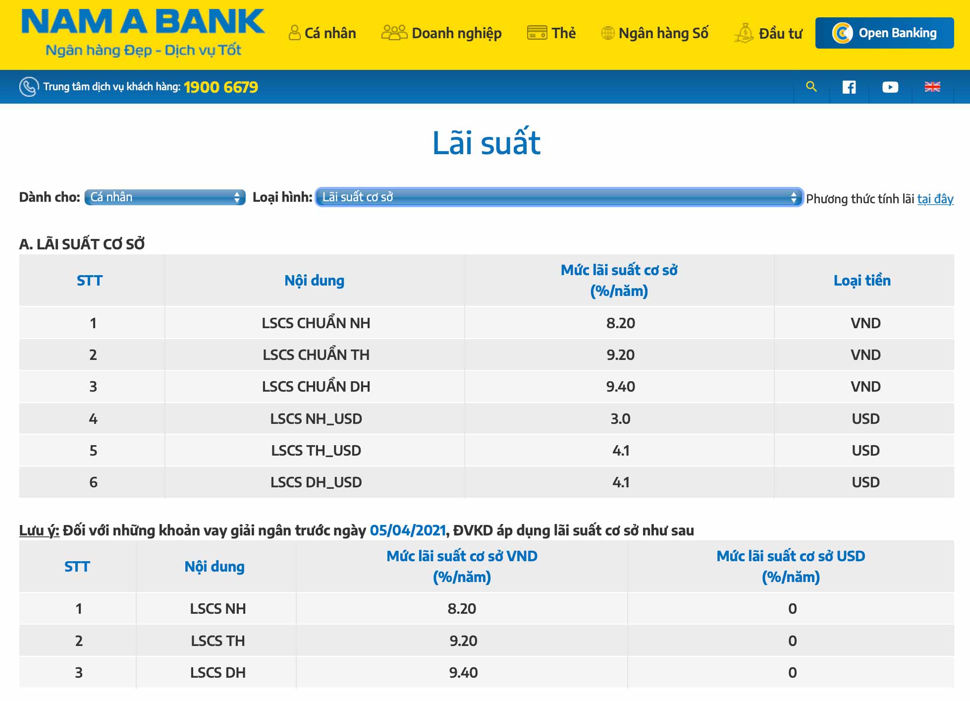Click the Mức lãi suất cơ sở (%/năm) header
This screenshot has width=970, height=701.
click(619, 280)
